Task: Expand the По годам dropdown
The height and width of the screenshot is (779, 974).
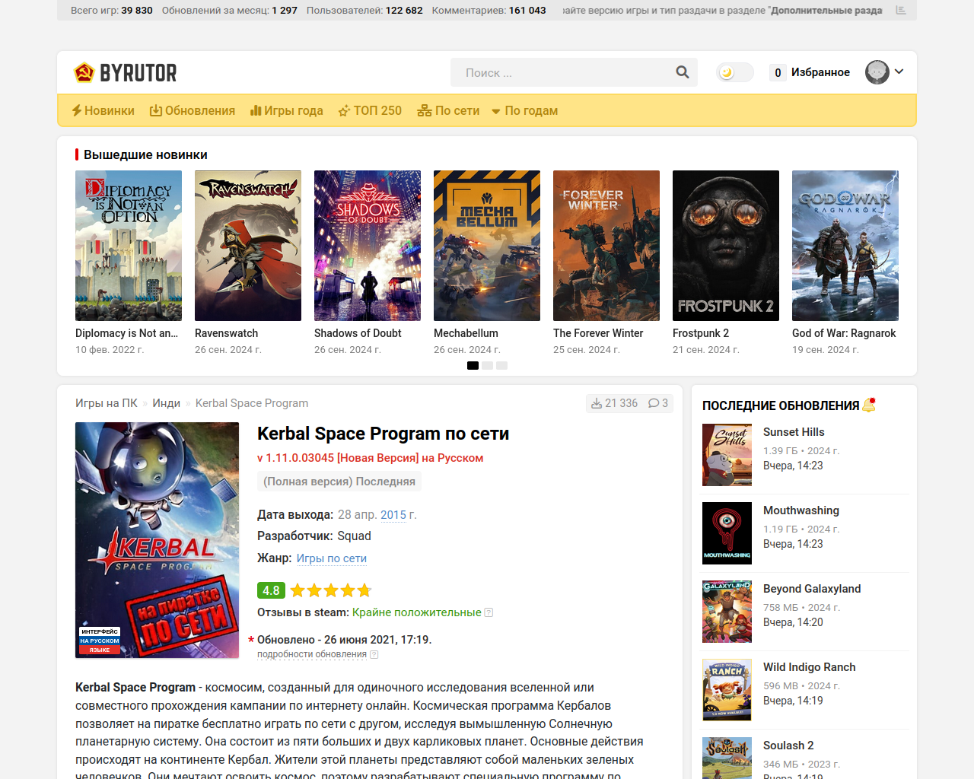Action: [525, 110]
